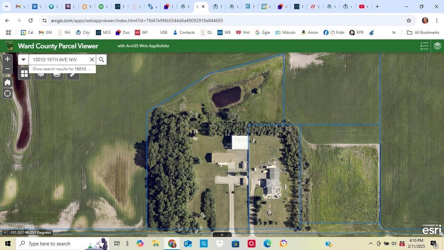Reload the current browser page
The image size is (444, 250).
(31, 21)
